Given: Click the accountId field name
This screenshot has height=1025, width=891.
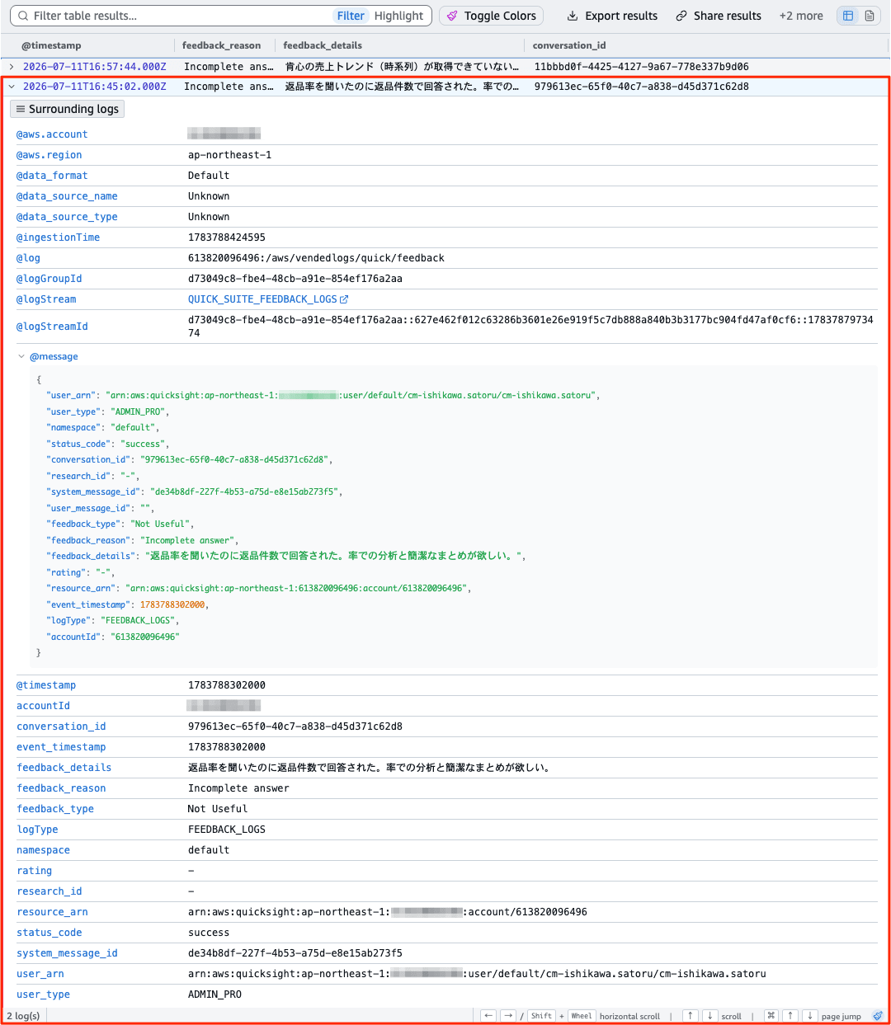Looking at the screenshot, I should [x=43, y=706].
